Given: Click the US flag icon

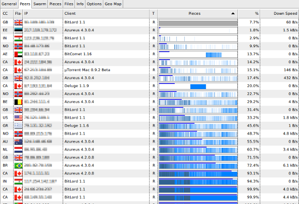Looking at the screenshot, I should [18, 118].
